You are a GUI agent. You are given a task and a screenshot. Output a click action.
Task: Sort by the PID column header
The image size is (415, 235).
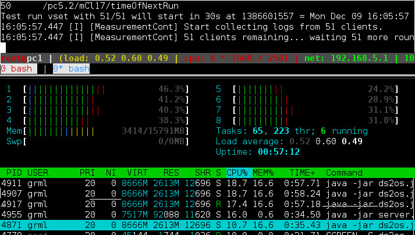[14, 173]
